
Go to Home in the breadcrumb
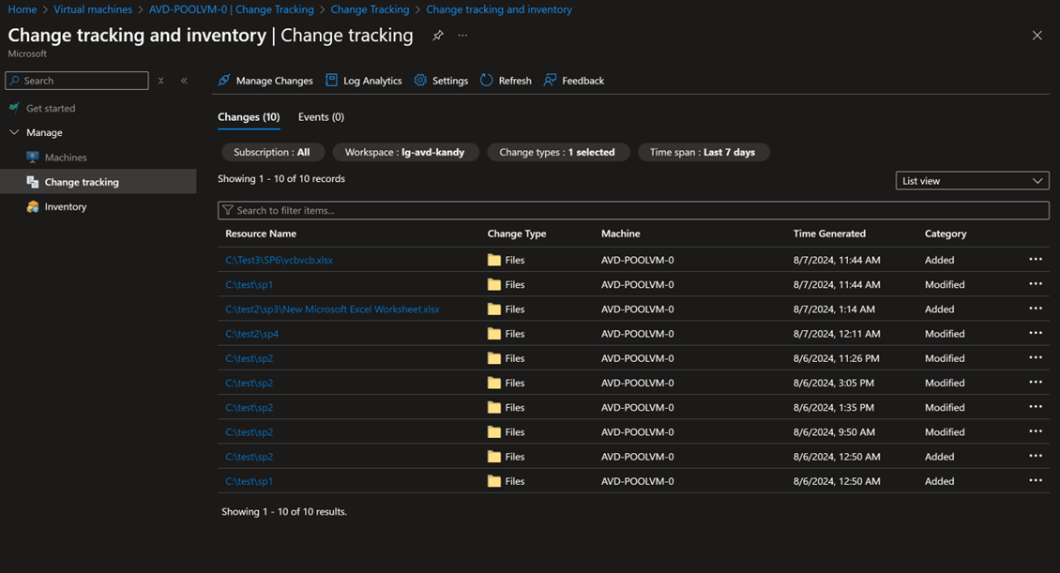23,9
